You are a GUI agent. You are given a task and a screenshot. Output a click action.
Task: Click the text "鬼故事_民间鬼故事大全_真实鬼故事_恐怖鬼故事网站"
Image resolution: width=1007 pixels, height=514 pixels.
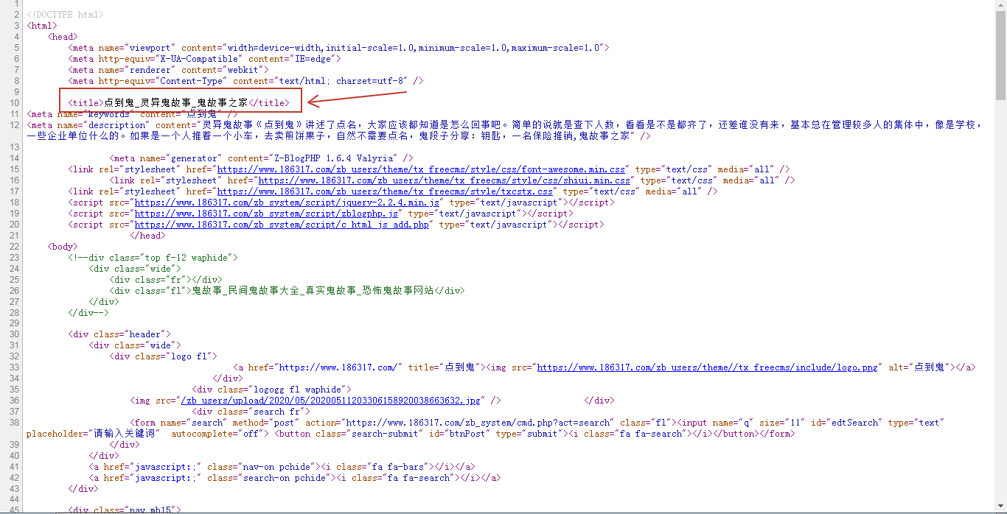313,291
